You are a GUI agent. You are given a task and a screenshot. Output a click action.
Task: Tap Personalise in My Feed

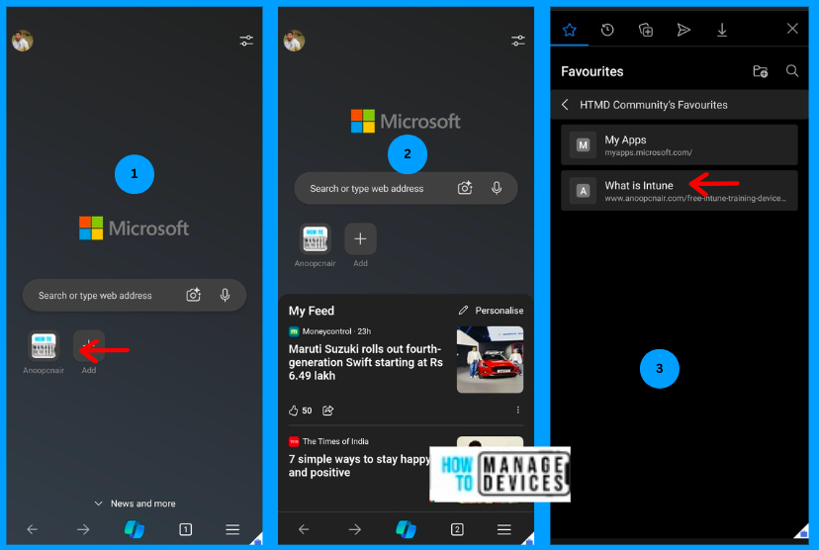[491, 311]
